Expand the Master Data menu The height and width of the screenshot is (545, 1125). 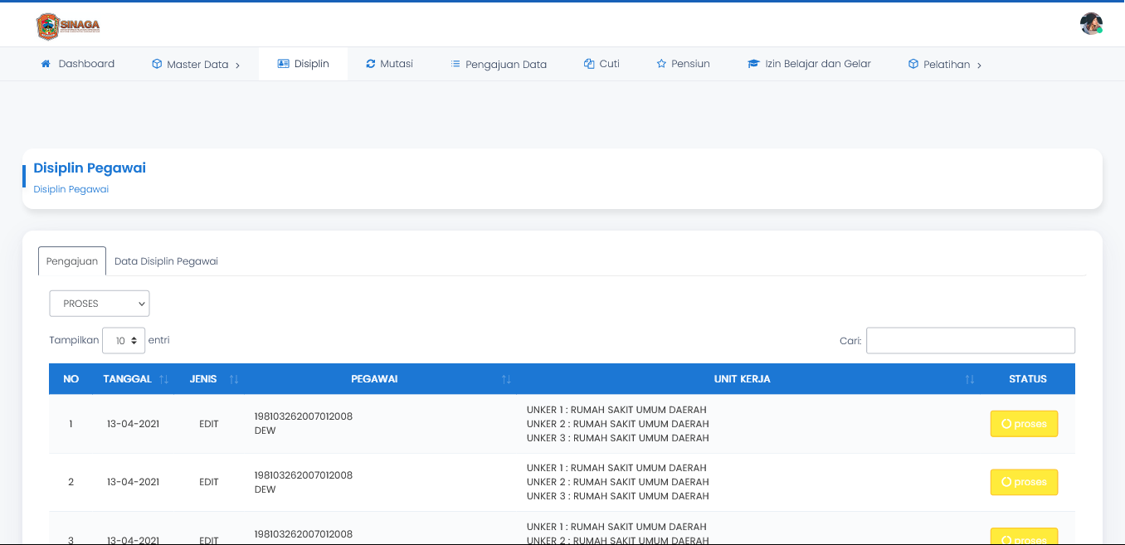[x=197, y=65]
